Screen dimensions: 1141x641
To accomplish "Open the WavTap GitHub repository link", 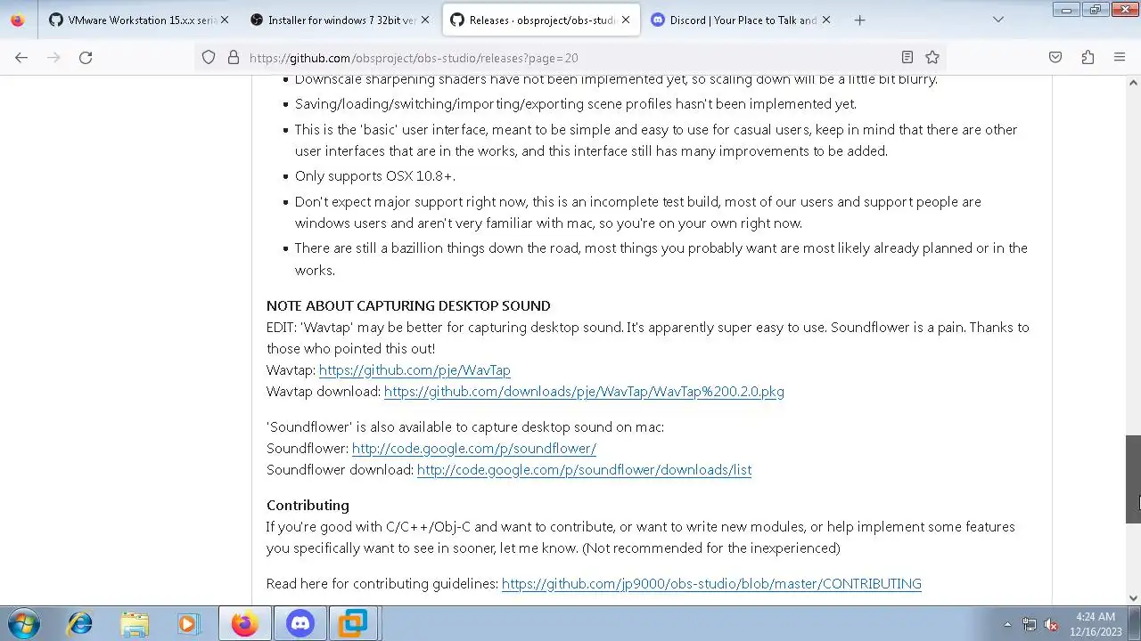I will (415, 369).
